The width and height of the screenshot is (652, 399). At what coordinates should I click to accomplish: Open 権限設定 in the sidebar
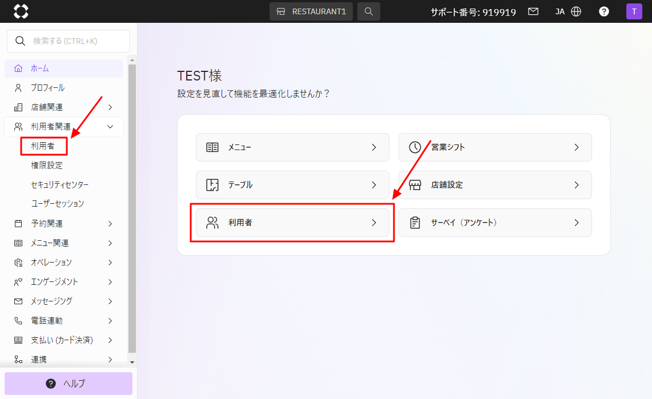click(x=47, y=166)
